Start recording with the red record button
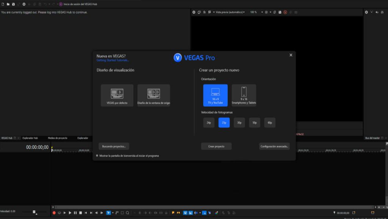The width and height of the screenshot is (388, 219). pos(54,213)
